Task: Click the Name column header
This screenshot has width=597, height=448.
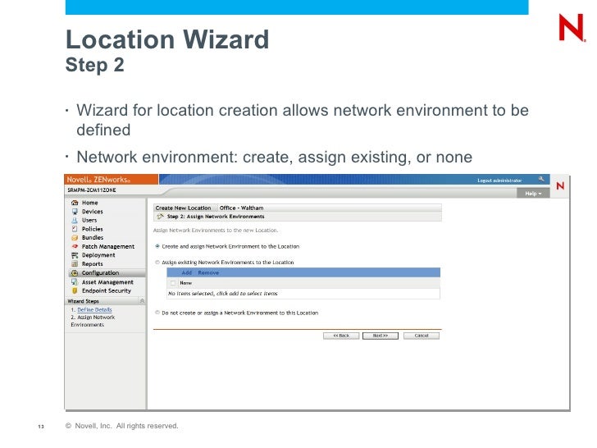Action: (186, 283)
